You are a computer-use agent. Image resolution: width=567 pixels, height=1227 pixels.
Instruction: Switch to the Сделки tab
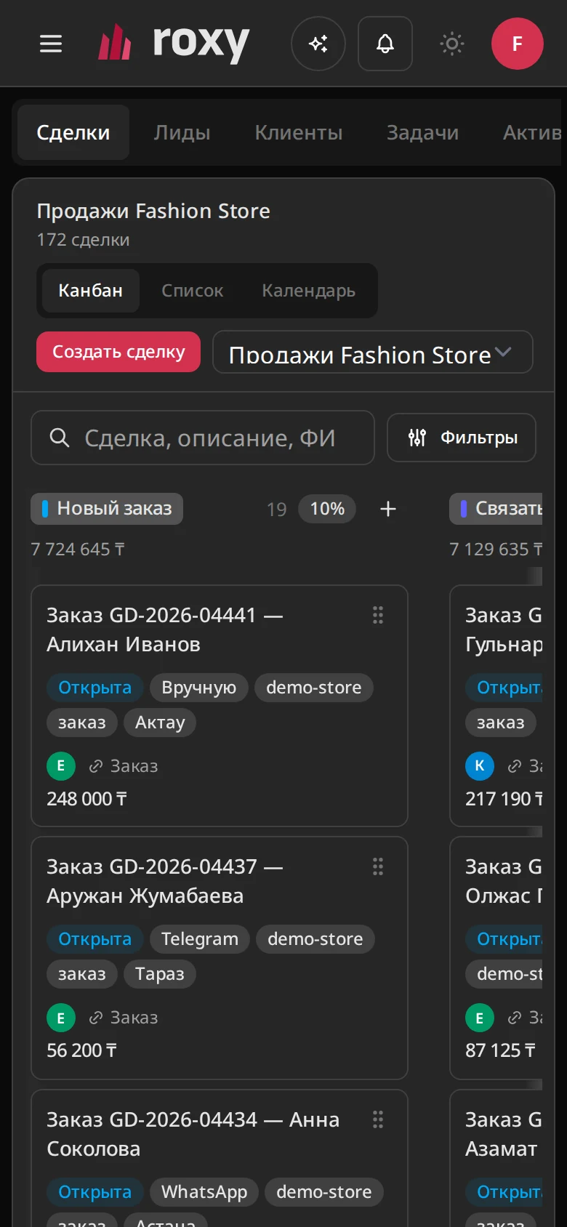tap(73, 132)
